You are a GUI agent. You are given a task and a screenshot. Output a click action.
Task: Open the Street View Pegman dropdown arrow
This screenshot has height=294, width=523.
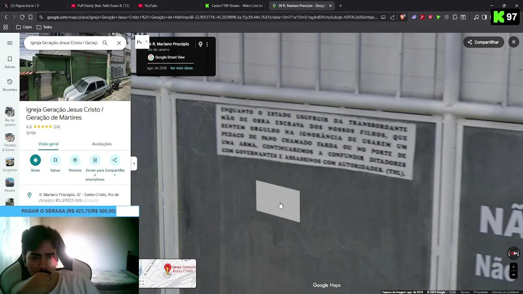pyautogui.click(x=146, y=42)
